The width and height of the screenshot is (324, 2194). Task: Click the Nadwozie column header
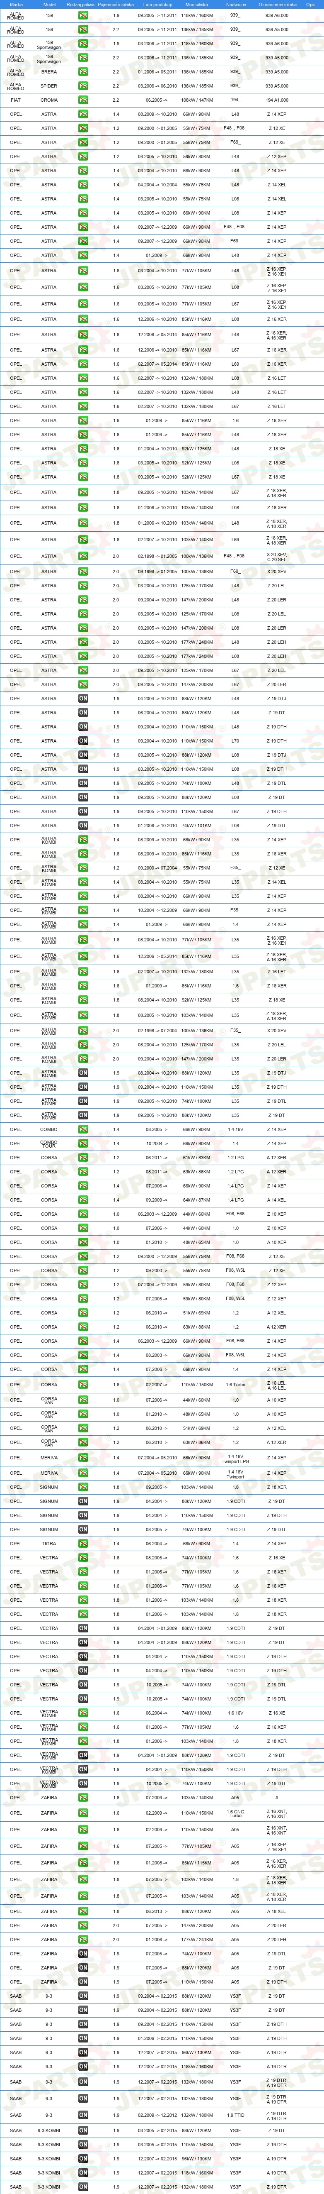236,4
